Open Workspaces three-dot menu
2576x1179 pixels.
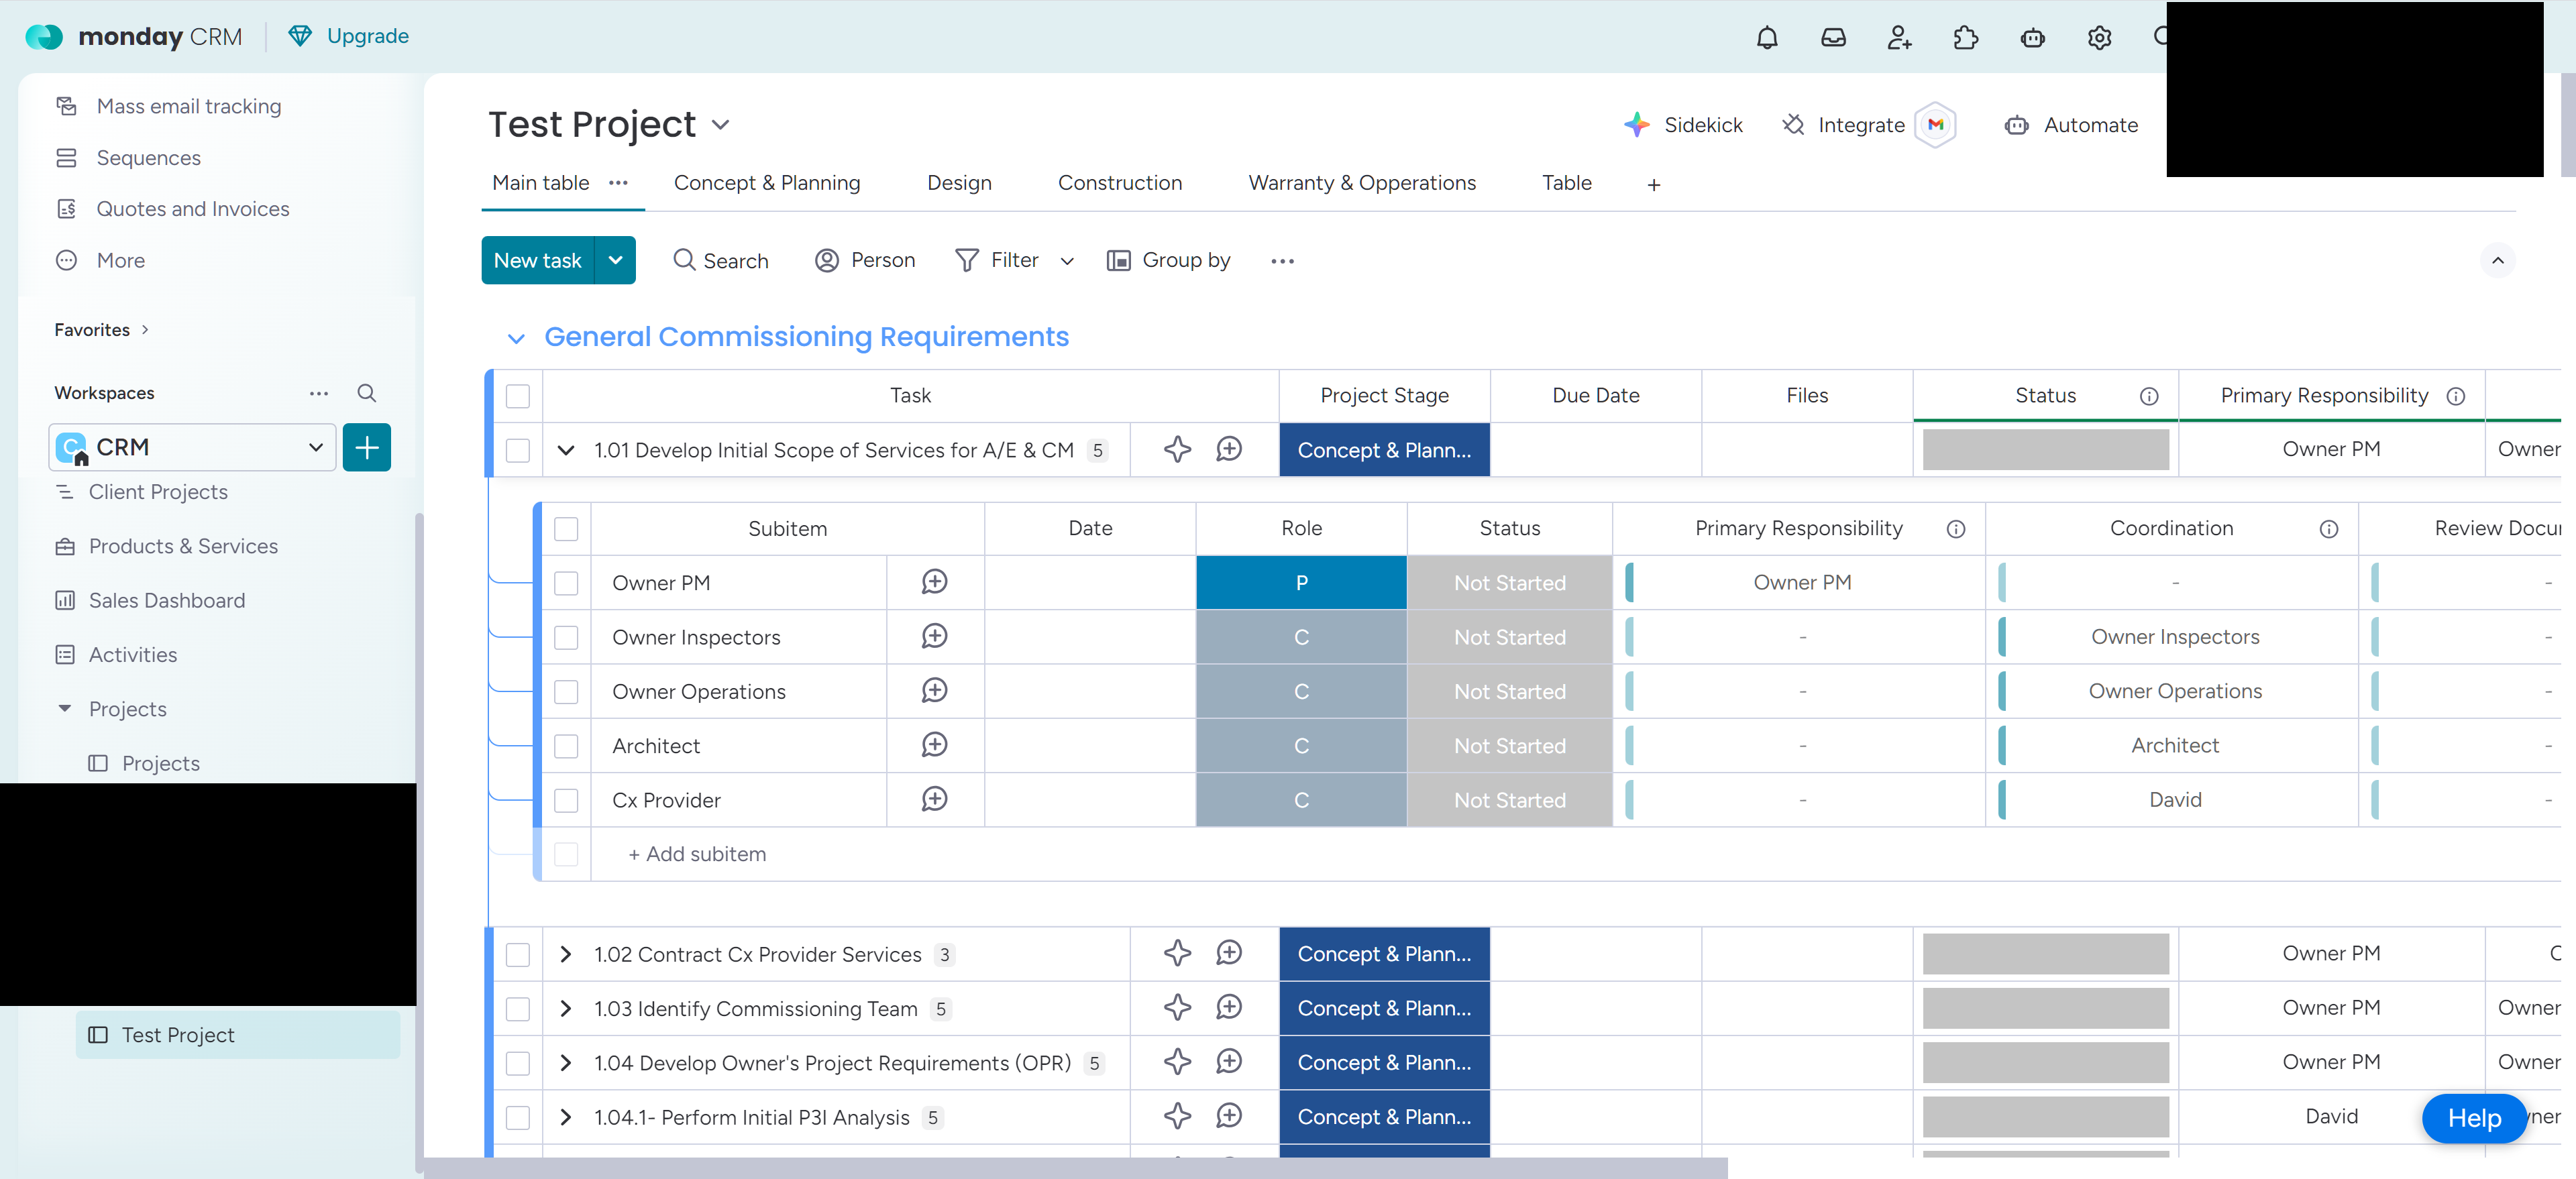(319, 393)
